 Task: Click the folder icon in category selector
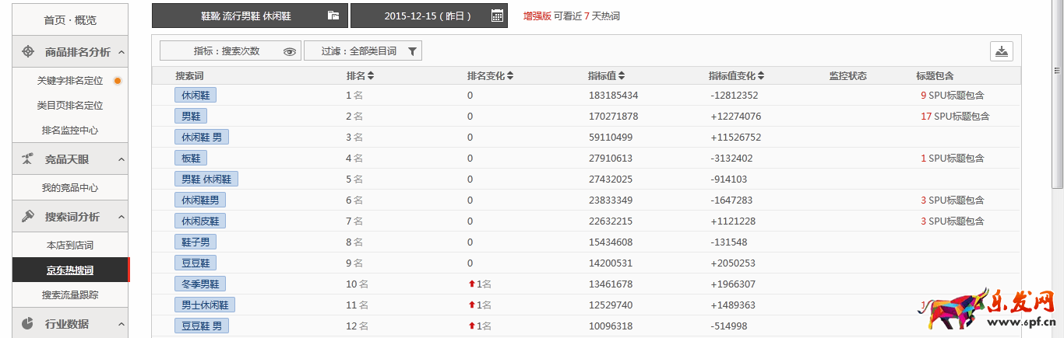point(333,16)
